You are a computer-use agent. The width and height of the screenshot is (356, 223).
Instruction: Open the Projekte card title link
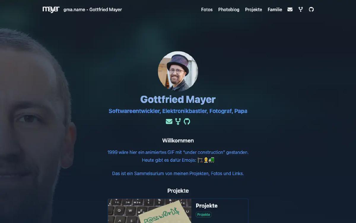point(206,206)
